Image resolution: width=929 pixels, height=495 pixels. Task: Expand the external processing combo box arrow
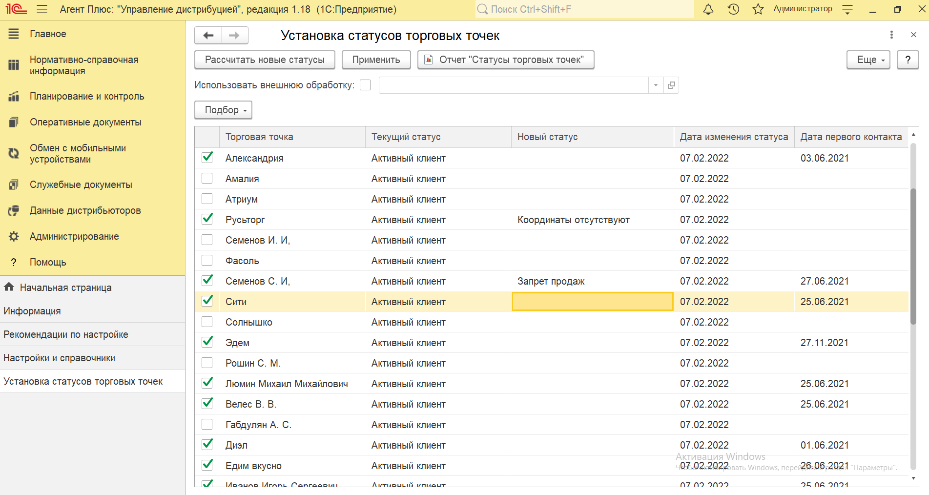click(656, 85)
